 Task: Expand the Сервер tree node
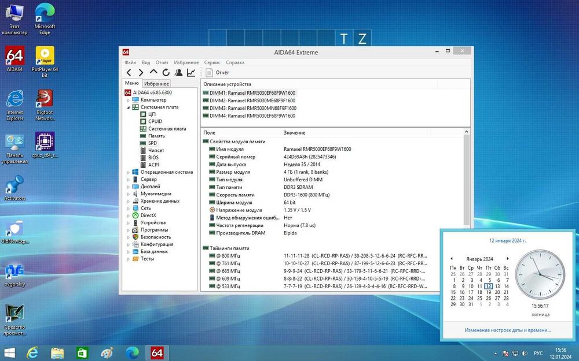pyautogui.click(x=129, y=180)
